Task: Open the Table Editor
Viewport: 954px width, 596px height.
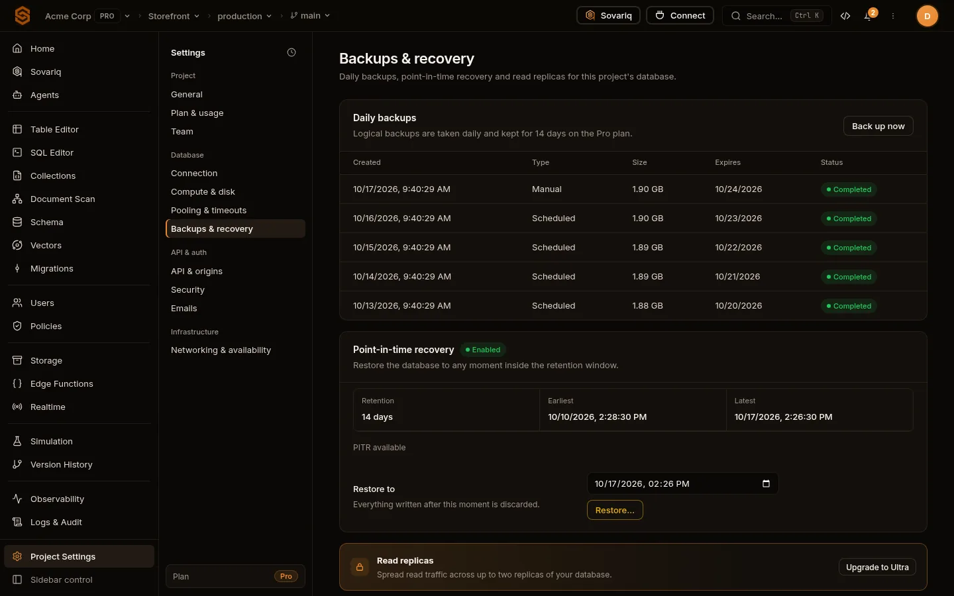Action: click(79, 129)
